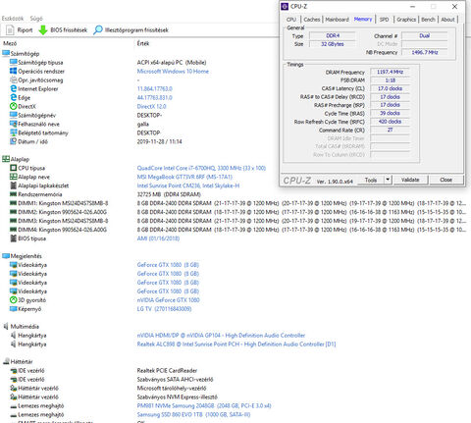This screenshot has height=423, width=471.
Task: Open the Eszközök menu
Action: 13,19
